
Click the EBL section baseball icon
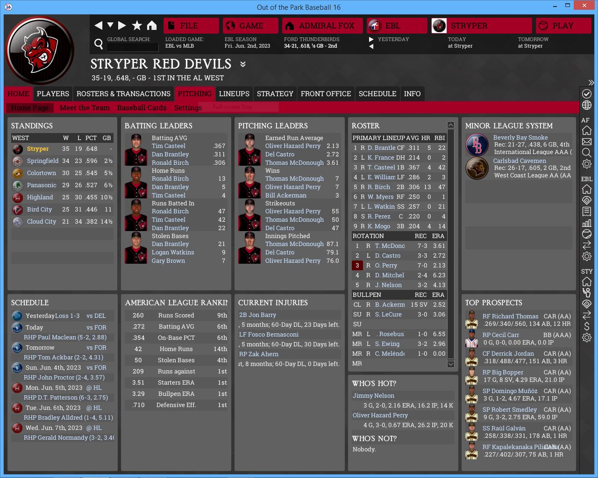[587, 234]
